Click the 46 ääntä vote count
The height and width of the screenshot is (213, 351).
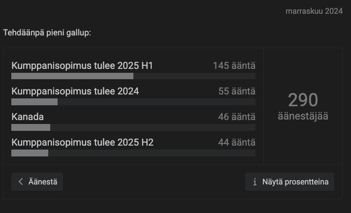coord(237,117)
